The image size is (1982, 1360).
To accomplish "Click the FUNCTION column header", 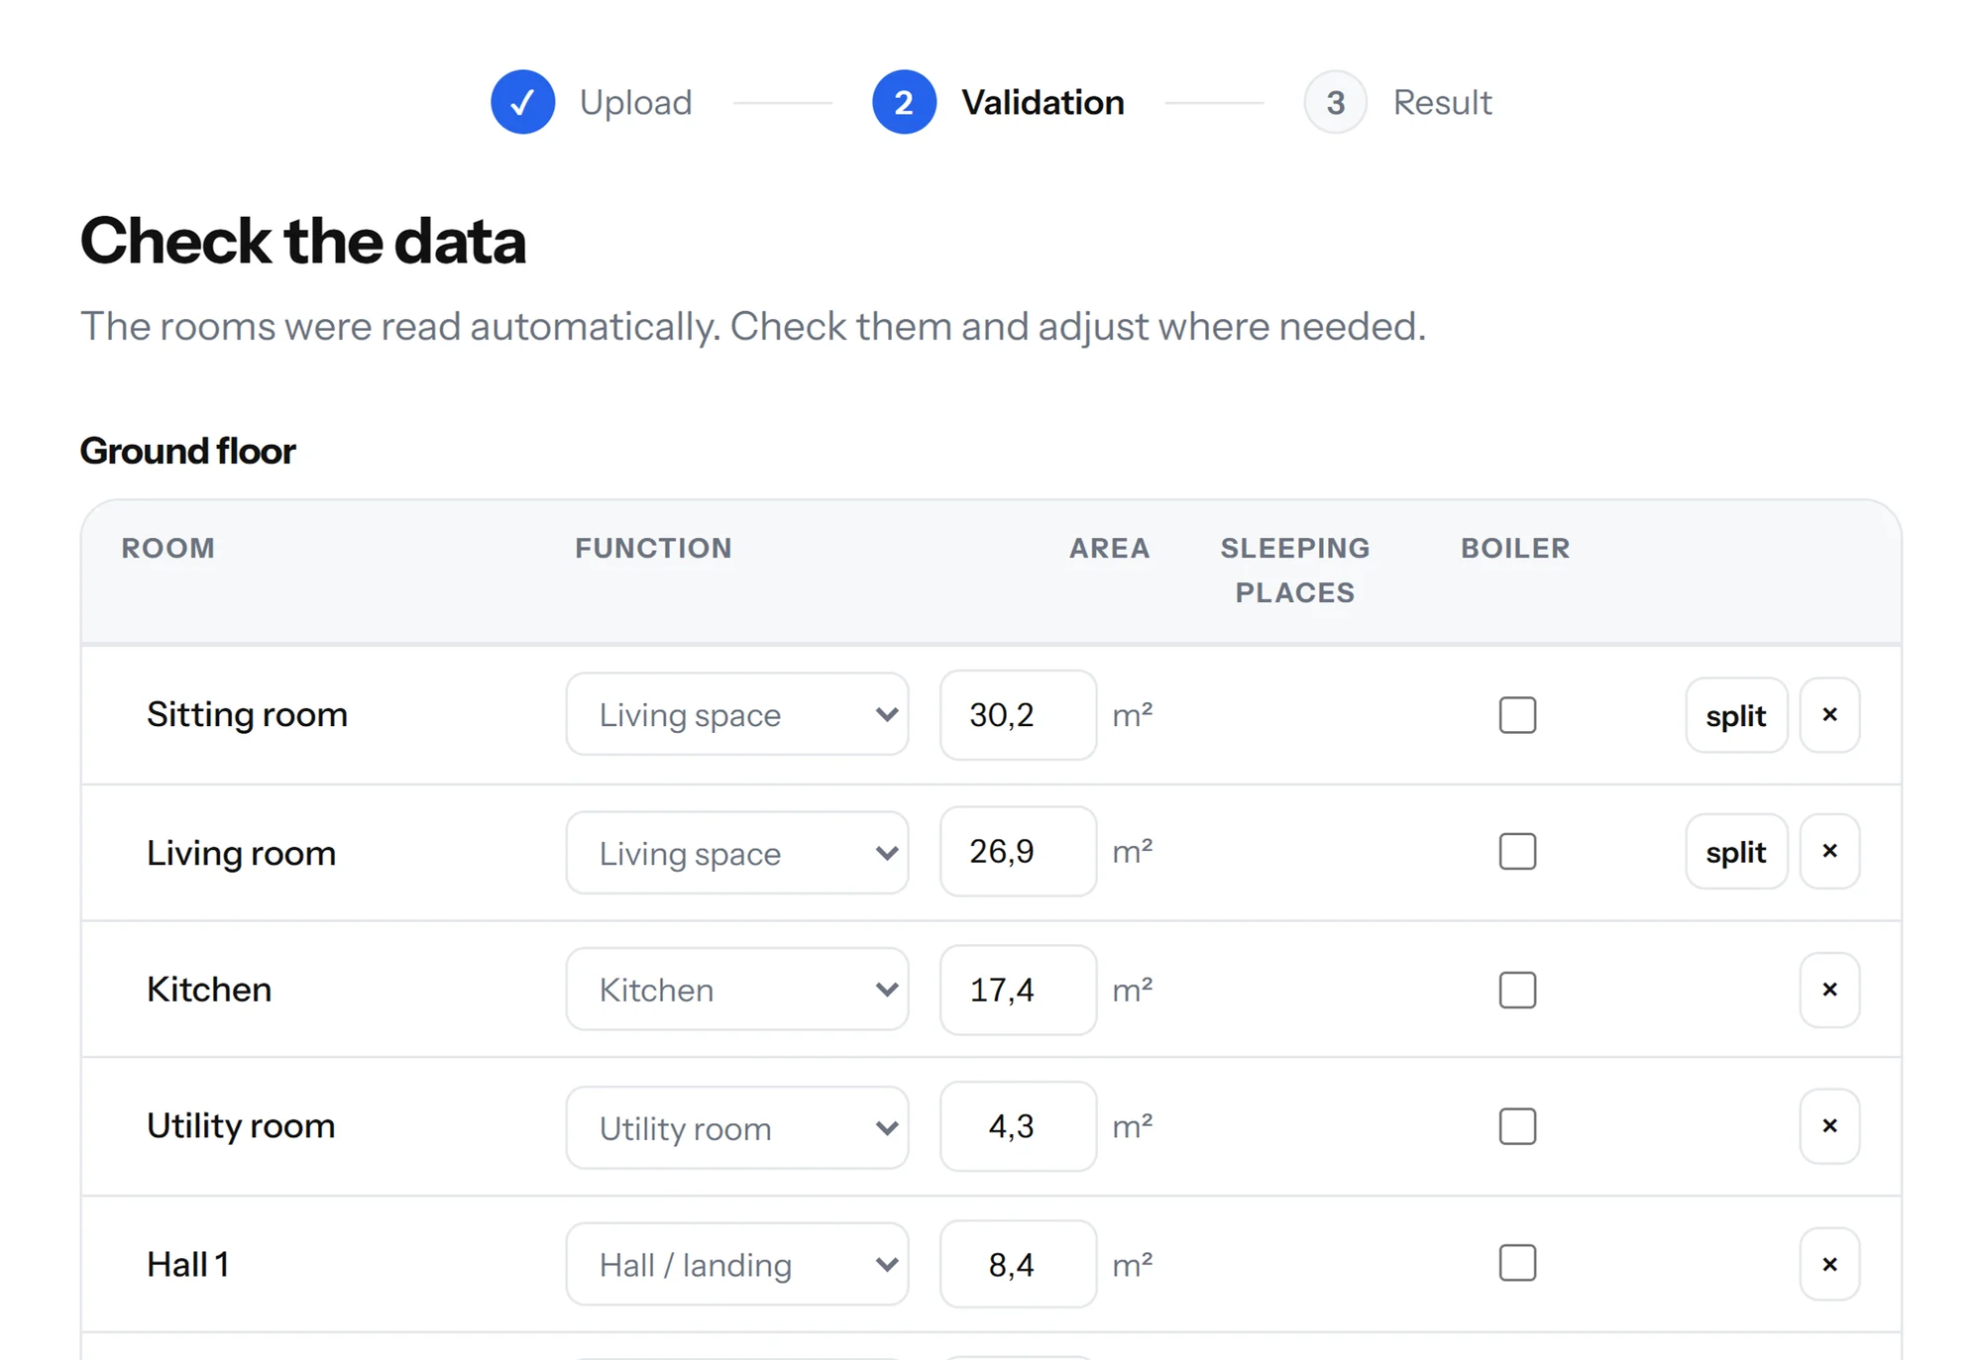I will pyautogui.click(x=653, y=548).
